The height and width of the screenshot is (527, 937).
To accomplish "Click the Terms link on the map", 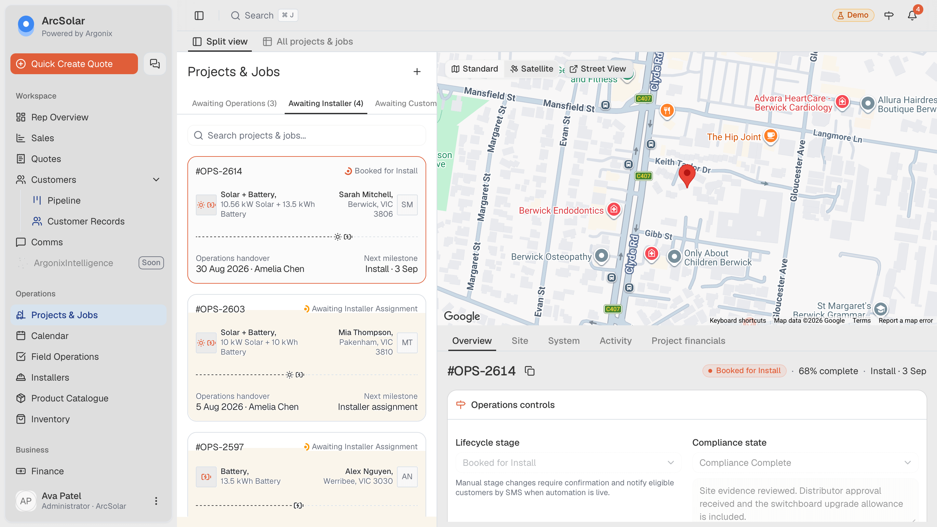I will tap(861, 320).
